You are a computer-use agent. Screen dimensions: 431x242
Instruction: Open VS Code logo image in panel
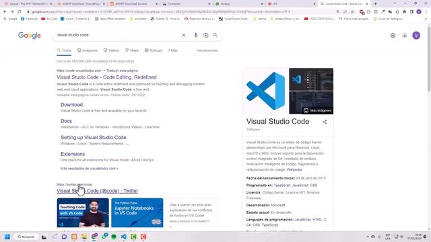[x=266, y=91]
